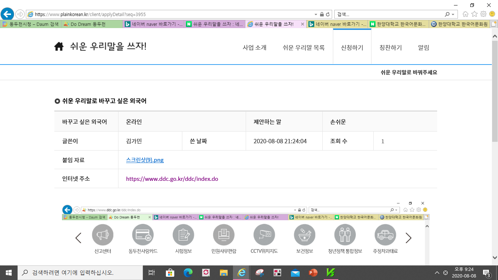Image resolution: width=498 pixels, height=280 pixels.
Task: Click the house icon beside the site title
Action: 59,47
